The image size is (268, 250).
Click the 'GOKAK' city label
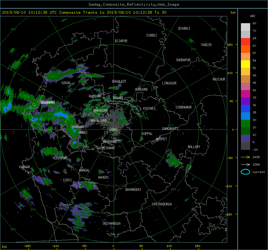click(x=66, y=83)
